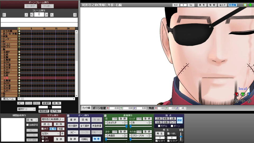The width and height of the screenshot is (254, 143).
Task: Click the 美影 viewport toolbar button
Action: 202,5
